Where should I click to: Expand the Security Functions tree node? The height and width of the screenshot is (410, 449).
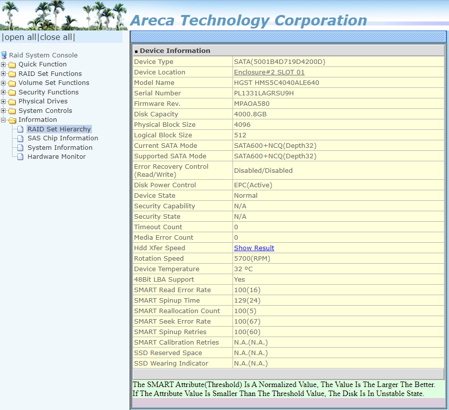3,92
